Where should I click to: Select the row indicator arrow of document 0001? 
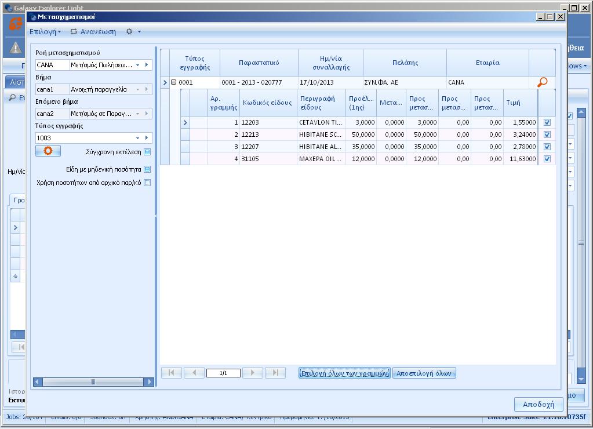(165, 82)
